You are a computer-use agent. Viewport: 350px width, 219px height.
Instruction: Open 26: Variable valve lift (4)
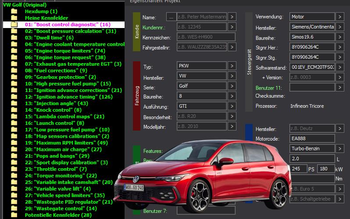(58, 189)
